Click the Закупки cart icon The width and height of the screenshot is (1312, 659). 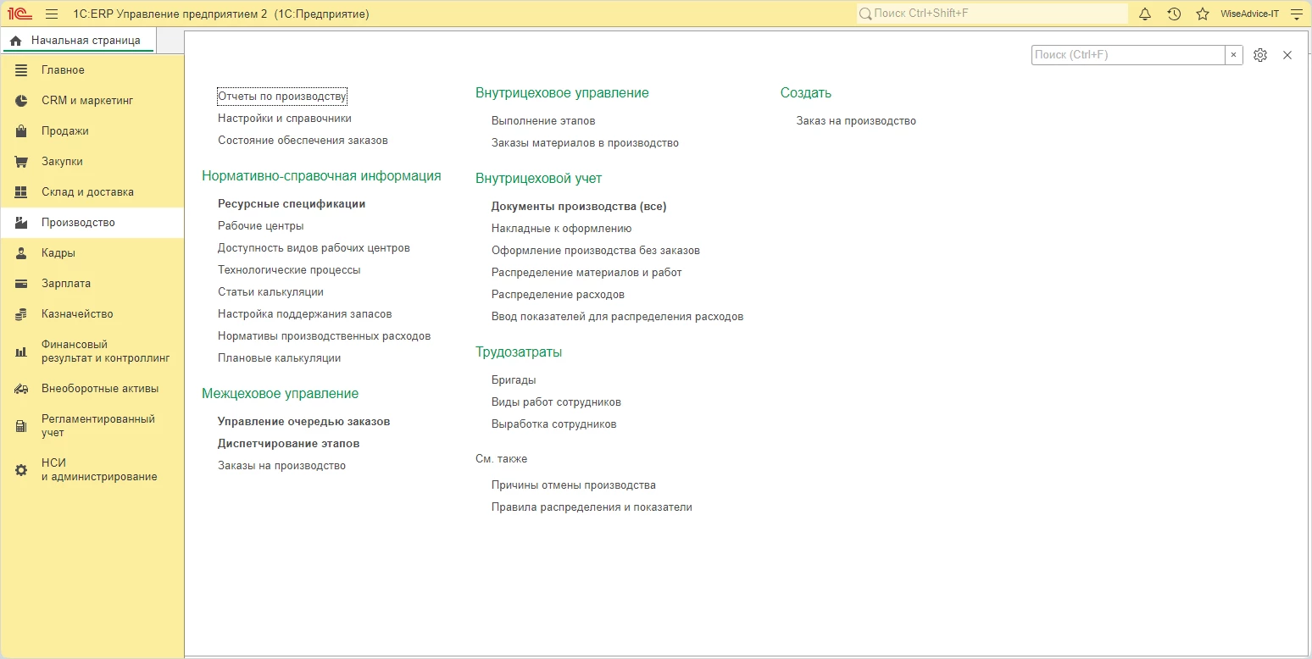(21, 162)
